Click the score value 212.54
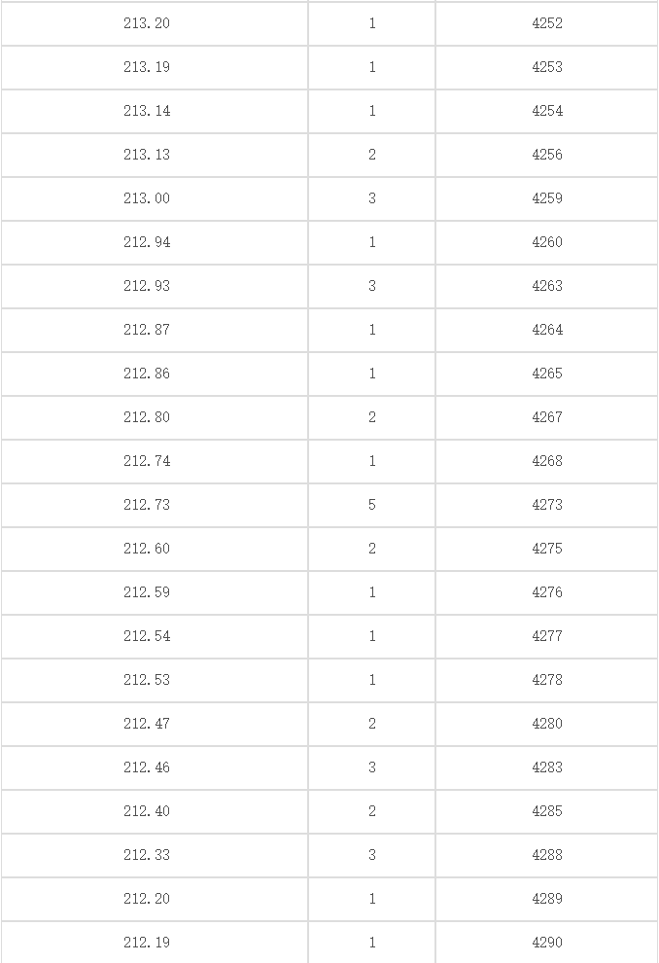This screenshot has height=963, width=659. click(147, 636)
